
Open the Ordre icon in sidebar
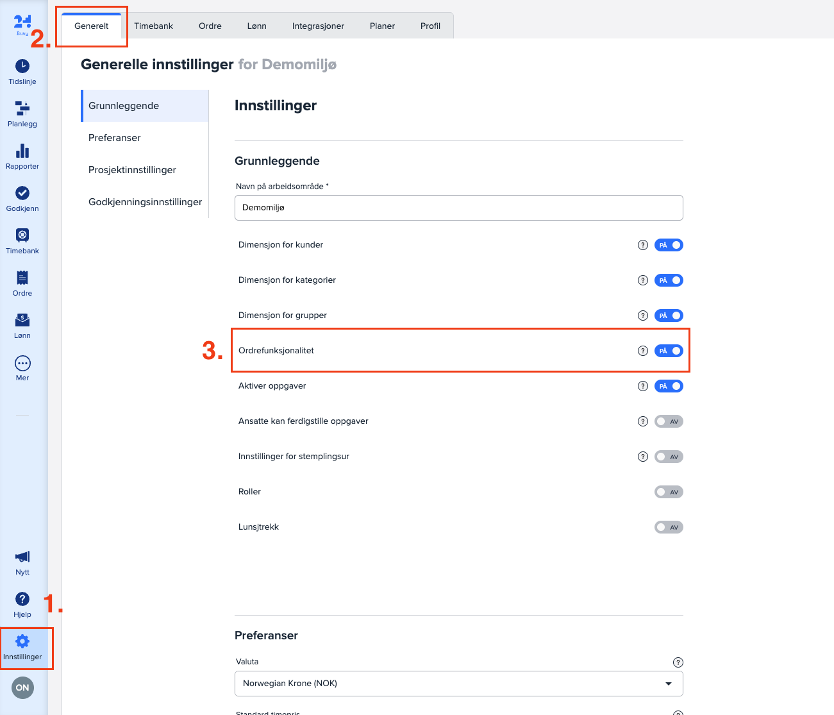click(x=22, y=278)
